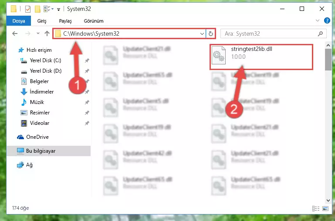The width and height of the screenshot is (335, 221).
Task: Switch to details view icon in status bar
Action: click(316, 208)
